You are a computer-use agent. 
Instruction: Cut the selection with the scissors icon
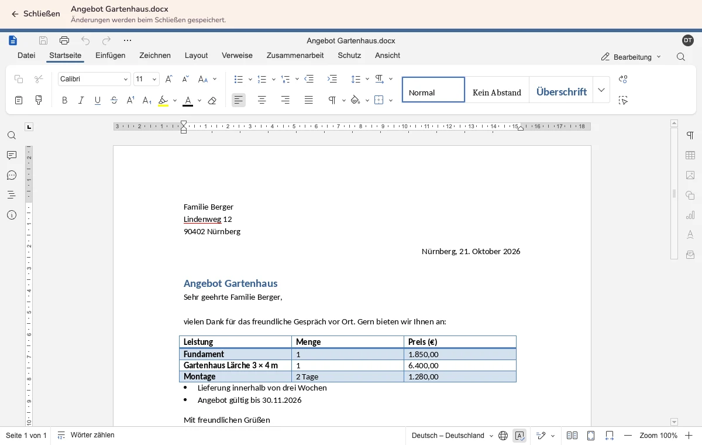[x=39, y=79]
